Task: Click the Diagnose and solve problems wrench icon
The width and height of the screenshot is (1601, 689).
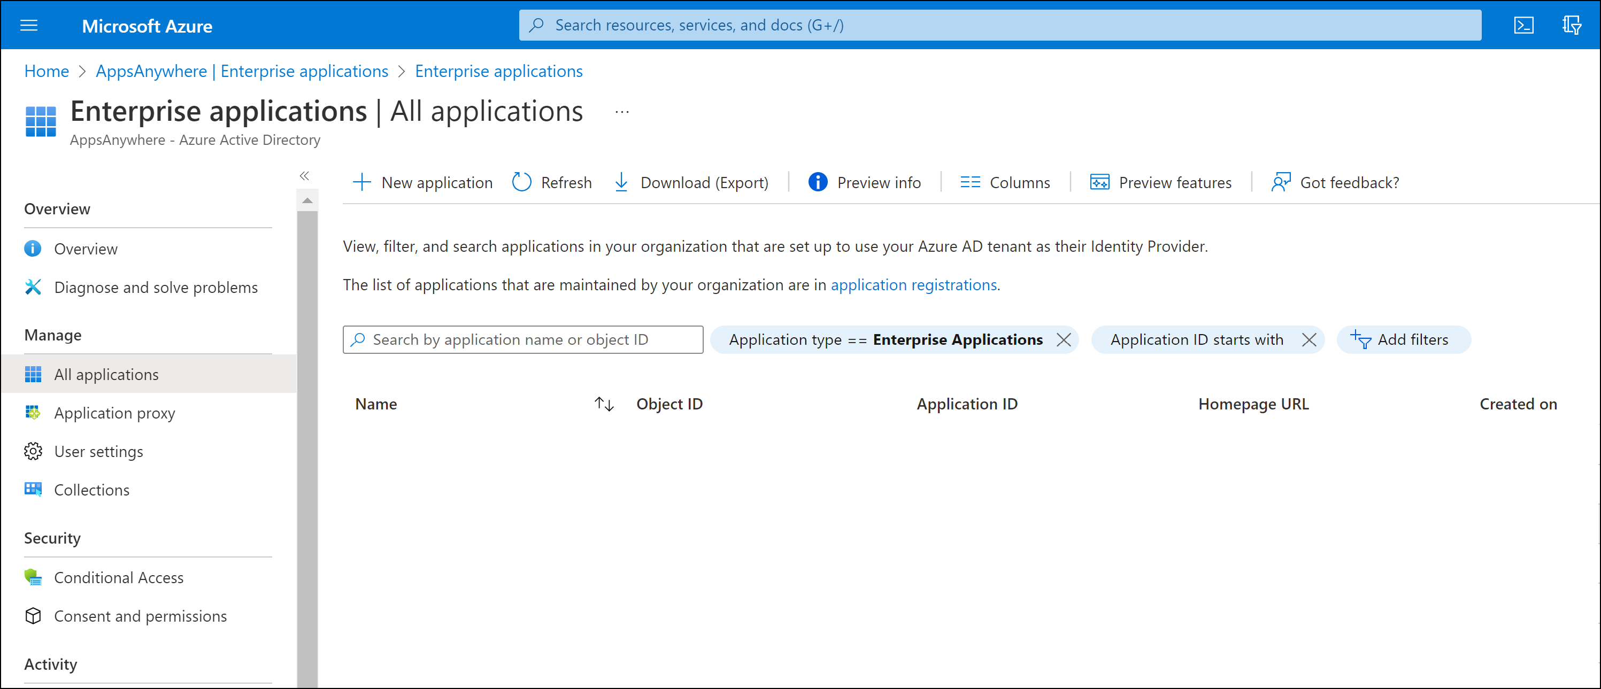Action: 33,287
